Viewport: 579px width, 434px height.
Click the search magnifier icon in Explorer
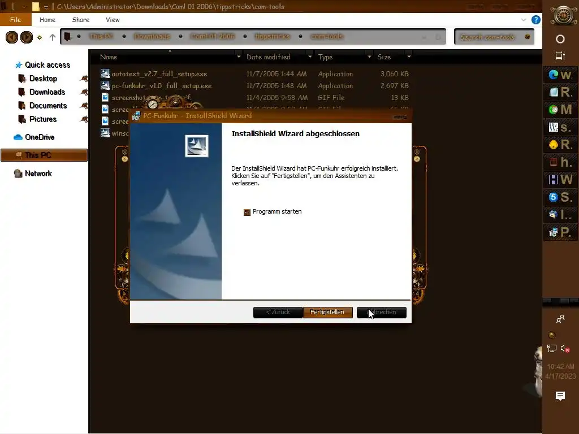point(528,37)
